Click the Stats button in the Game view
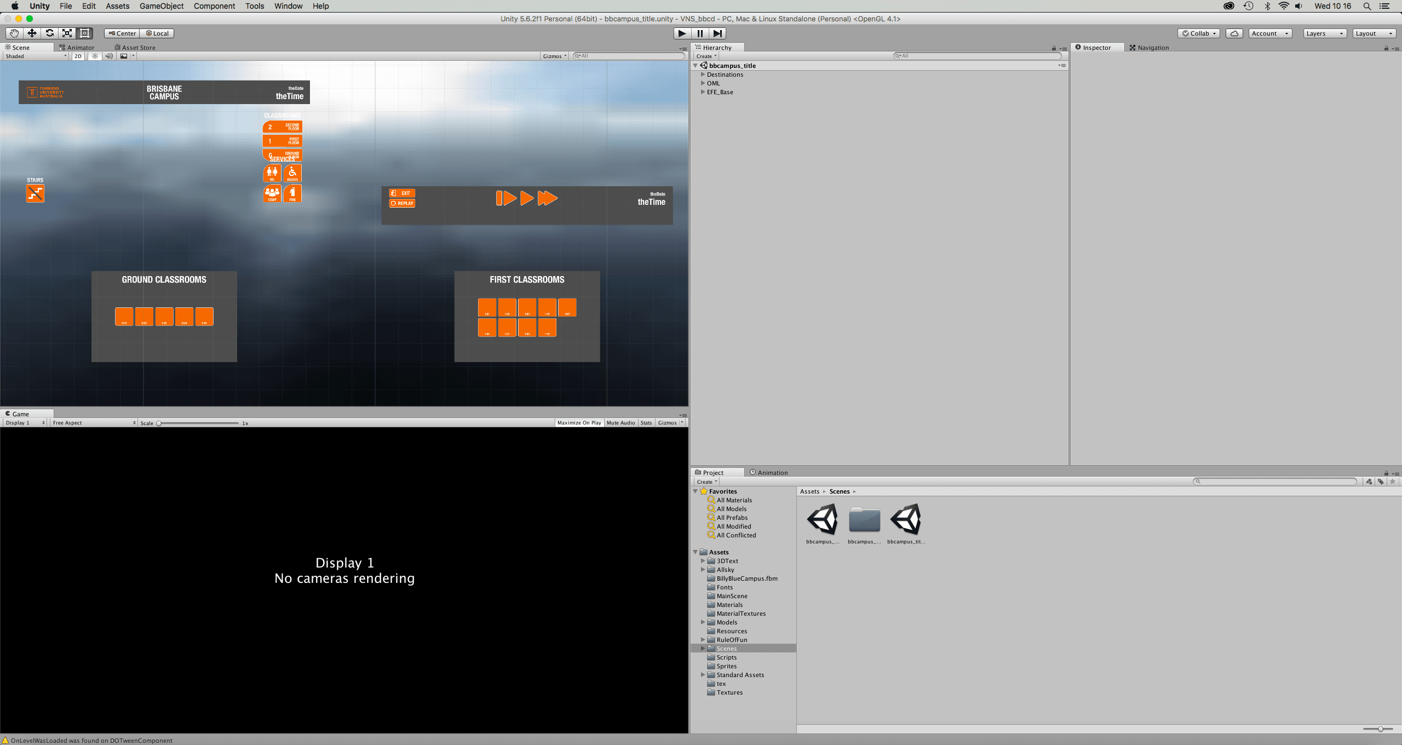1402x745 pixels. click(x=646, y=422)
